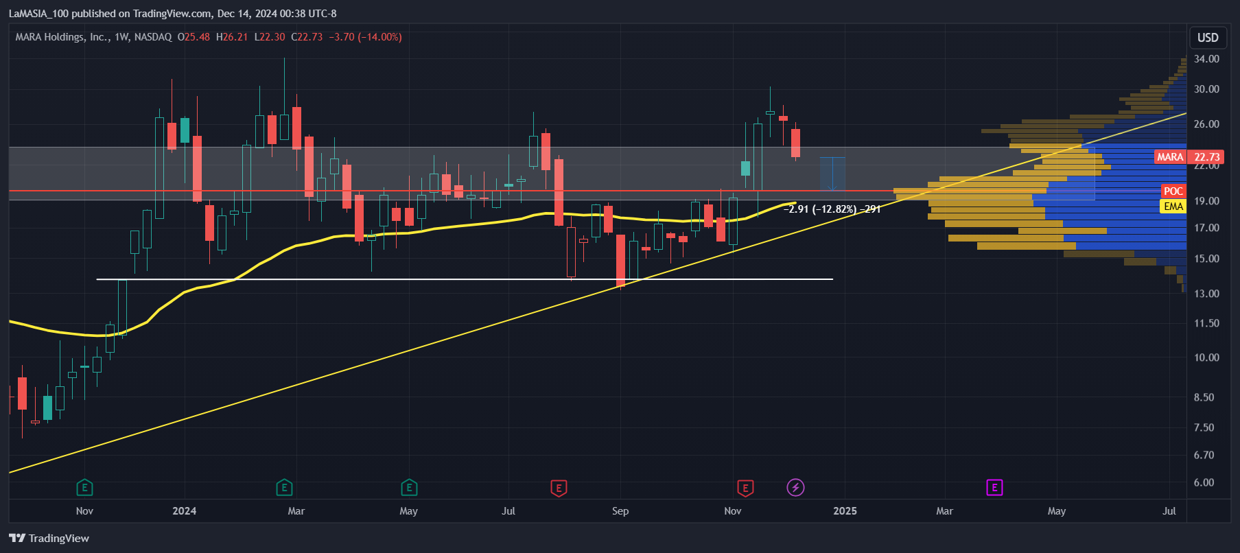
Task: Click the green earnings marker near May 2024
Action: 409,488
